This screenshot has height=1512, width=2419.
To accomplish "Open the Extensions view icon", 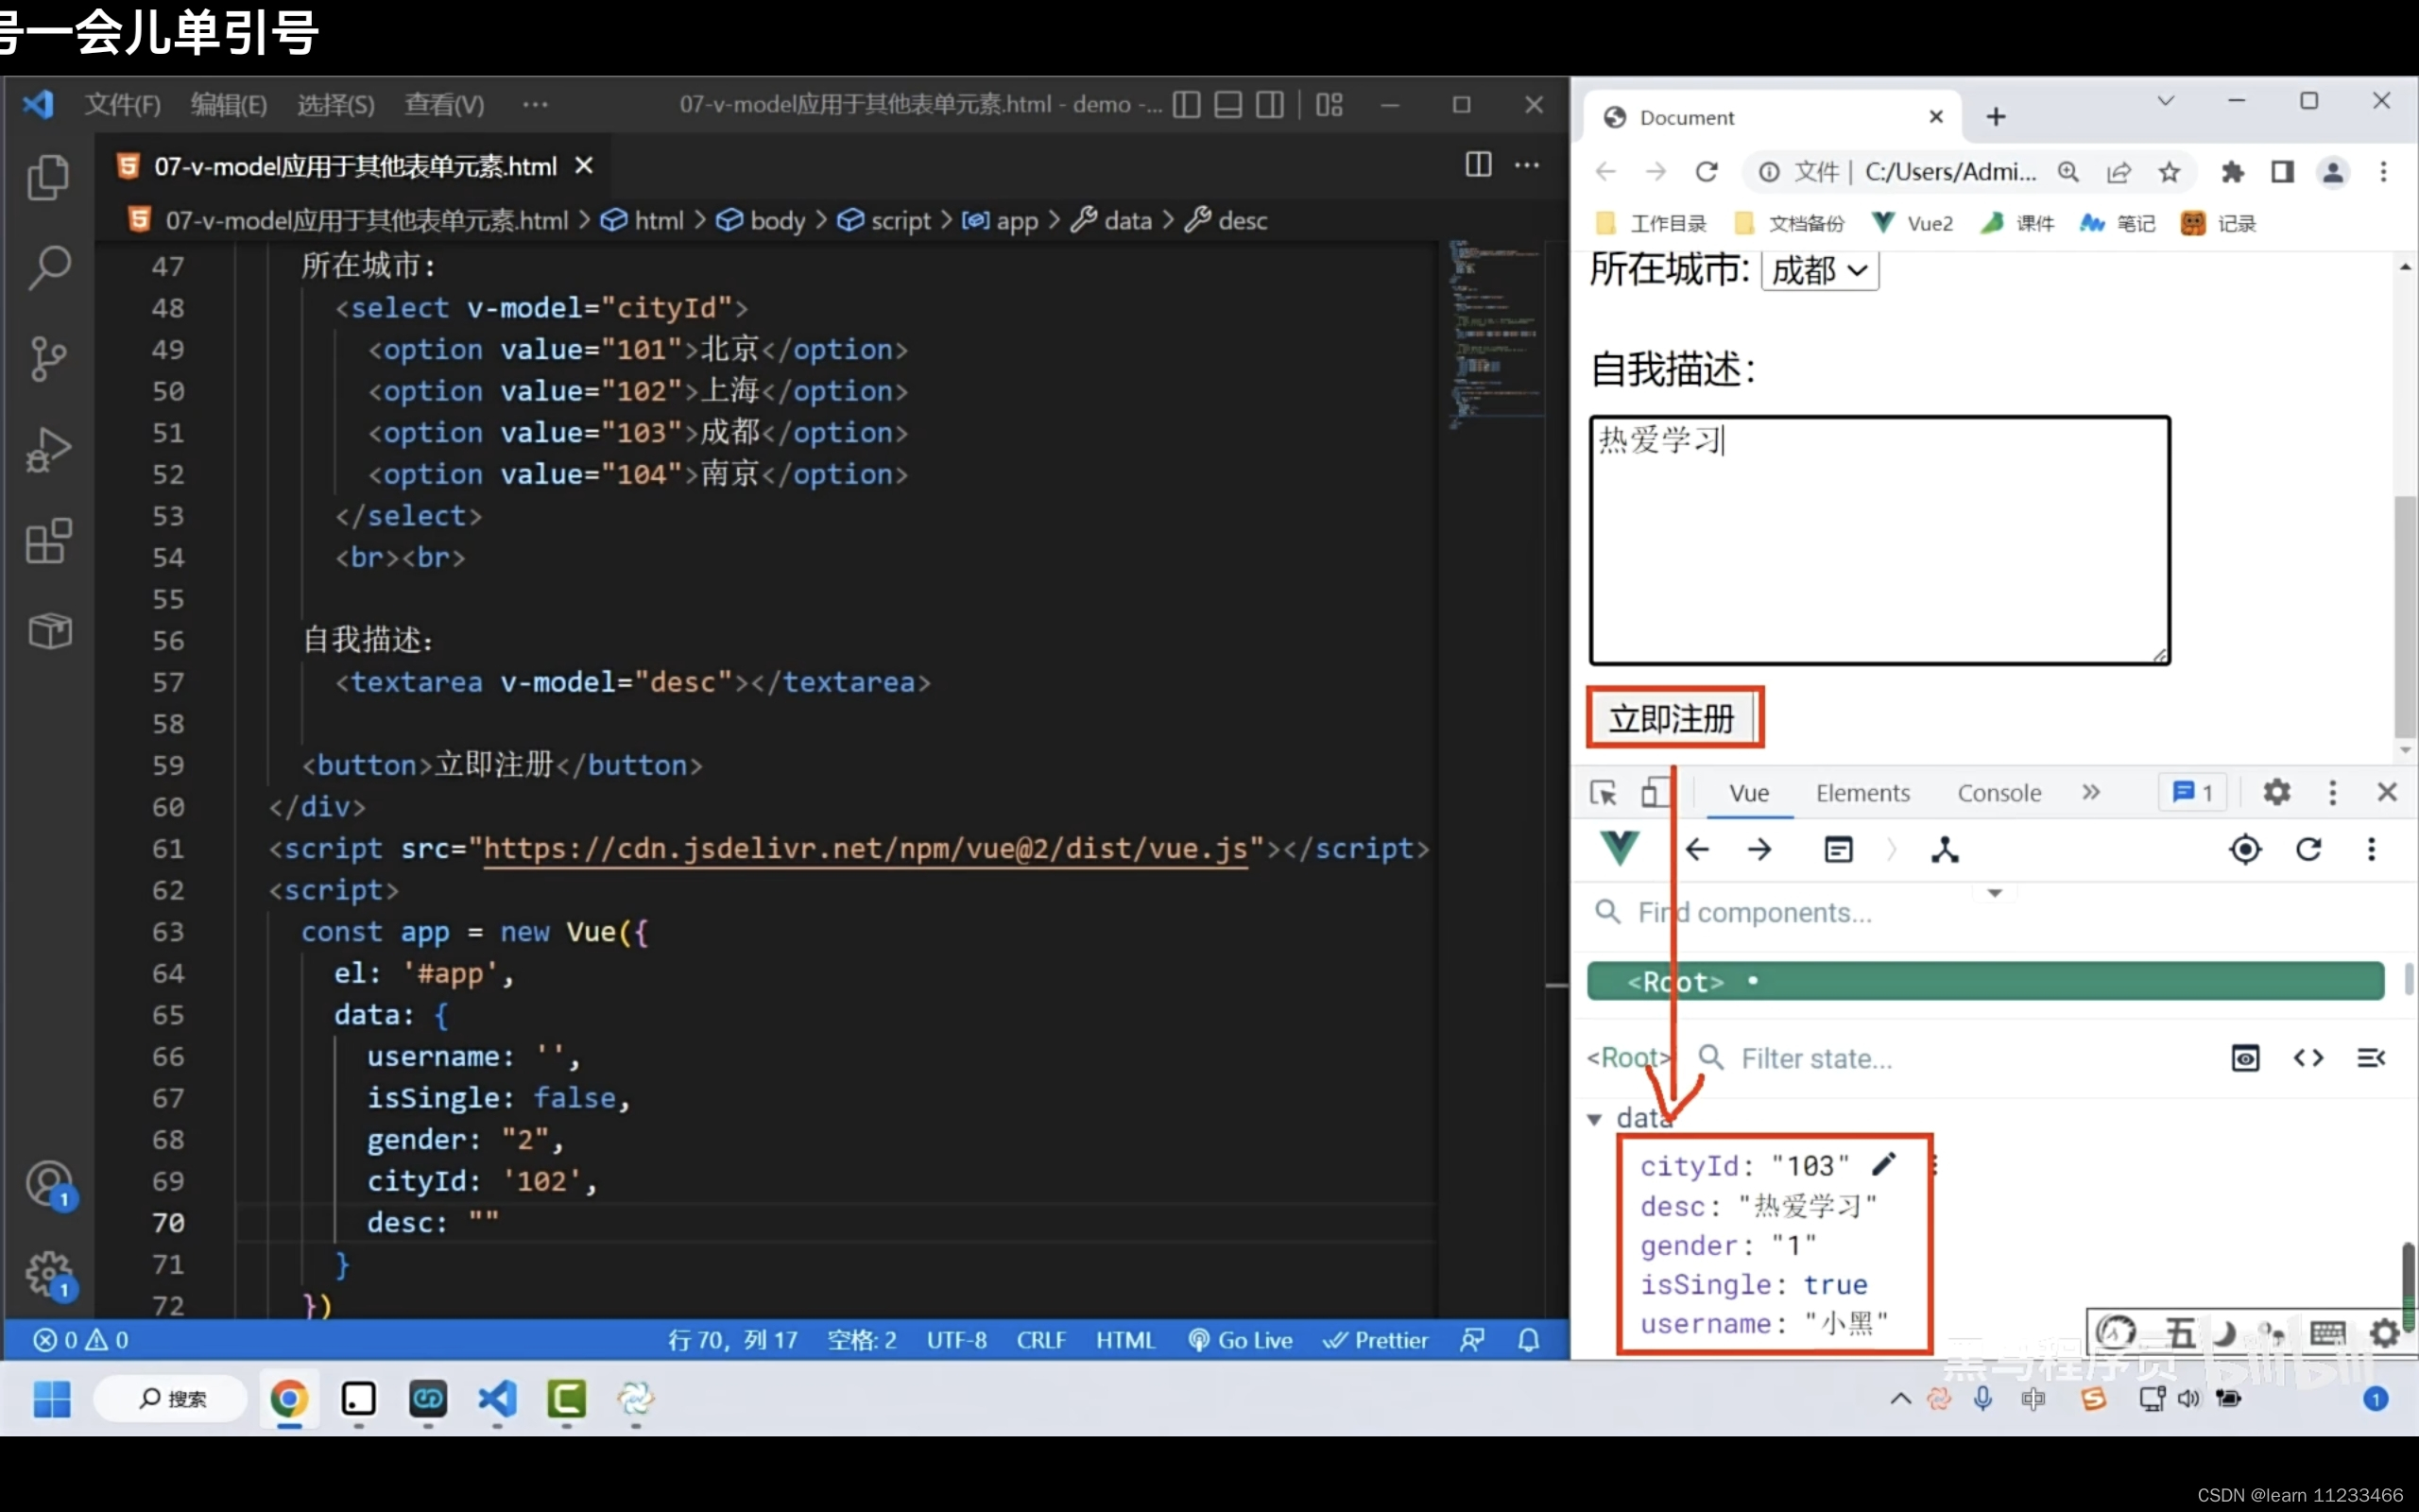I will pos(48,541).
